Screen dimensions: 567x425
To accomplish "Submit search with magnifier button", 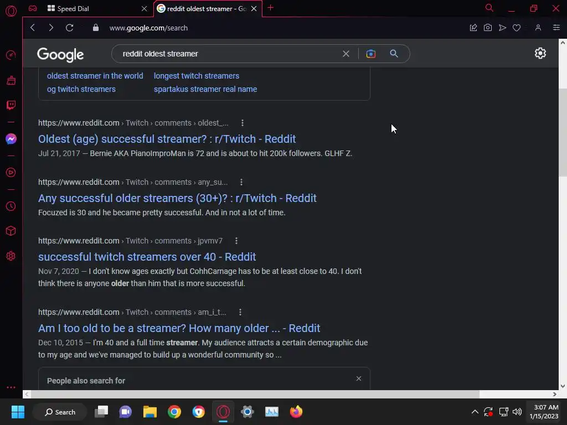I will tap(394, 54).
